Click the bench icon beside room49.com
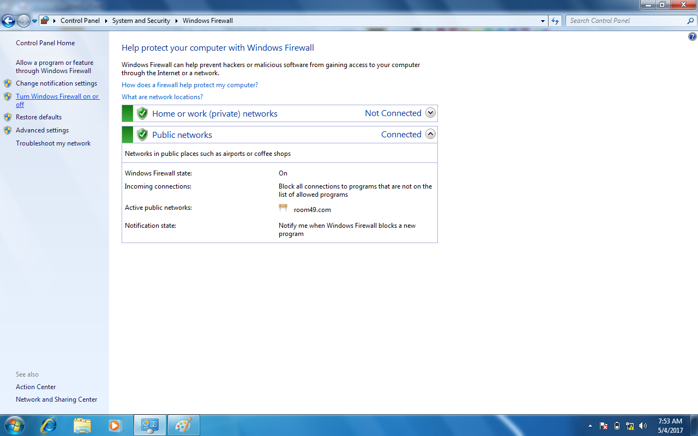 point(283,208)
